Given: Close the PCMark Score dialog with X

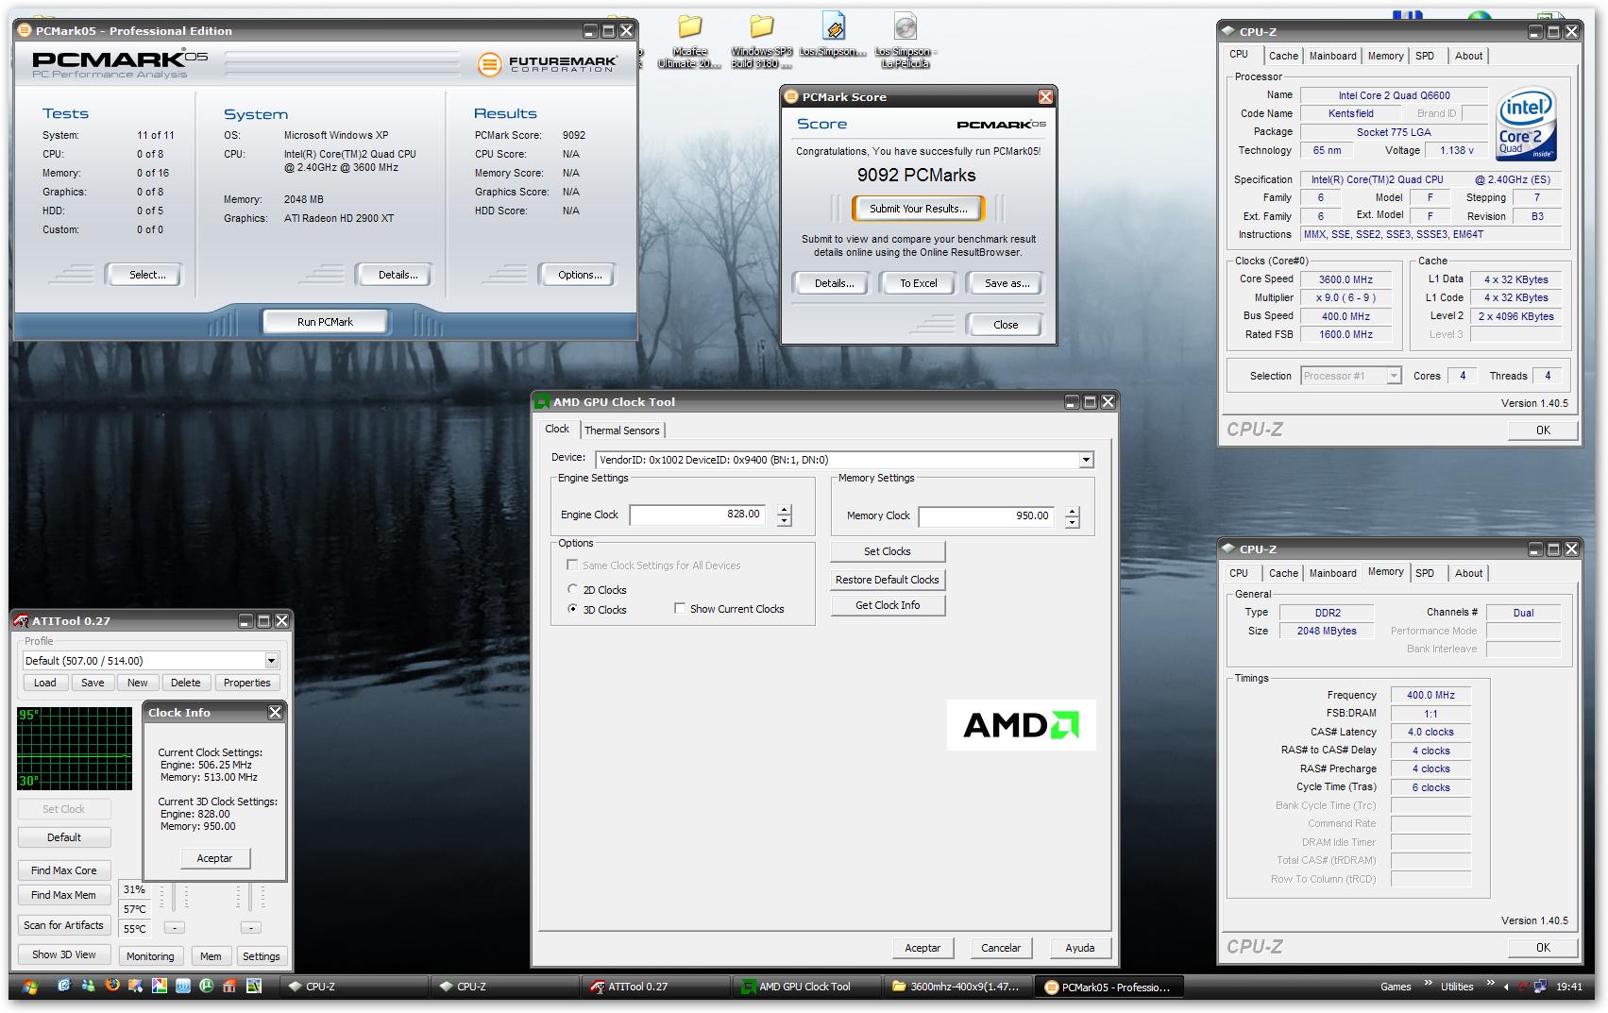Looking at the screenshot, I should [1045, 96].
